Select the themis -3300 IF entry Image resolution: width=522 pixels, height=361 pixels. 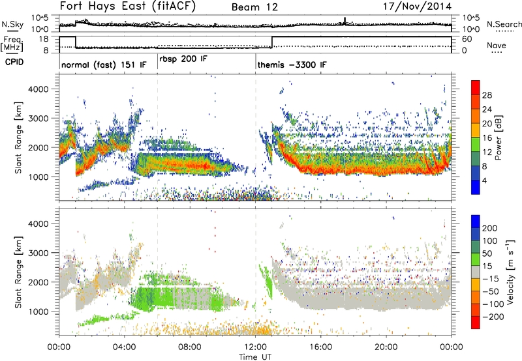tap(292, 65)
